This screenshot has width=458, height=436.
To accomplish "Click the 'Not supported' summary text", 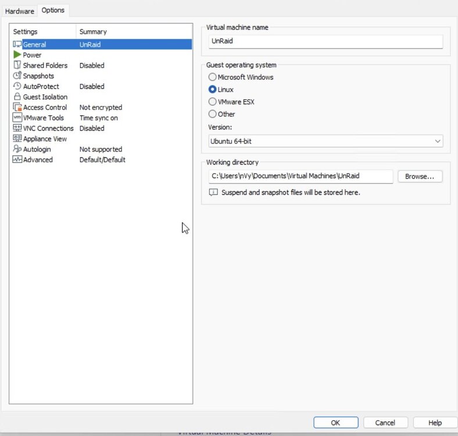I will pos(101,149).
